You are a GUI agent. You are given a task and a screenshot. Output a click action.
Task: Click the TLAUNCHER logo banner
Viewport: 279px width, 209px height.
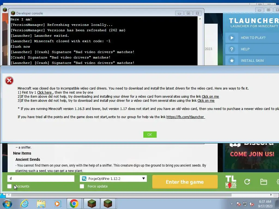point(254,23)
